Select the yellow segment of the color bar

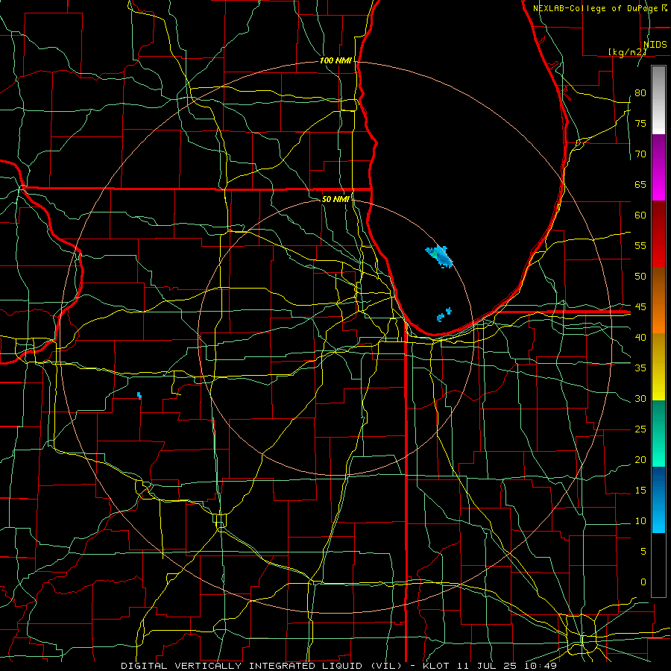(x=658, y=367)
